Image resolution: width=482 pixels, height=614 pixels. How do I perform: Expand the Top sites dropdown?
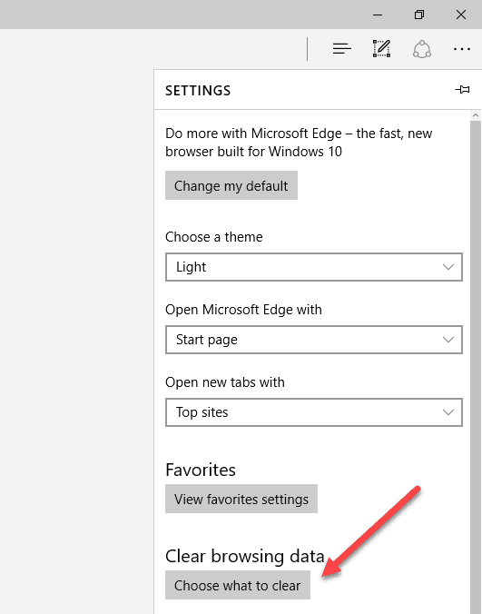coord(314,412)
